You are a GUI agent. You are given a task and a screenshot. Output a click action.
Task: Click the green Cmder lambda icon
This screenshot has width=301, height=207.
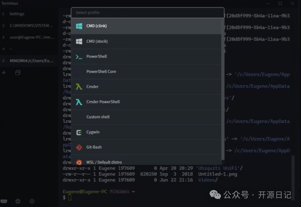(79, 87)
